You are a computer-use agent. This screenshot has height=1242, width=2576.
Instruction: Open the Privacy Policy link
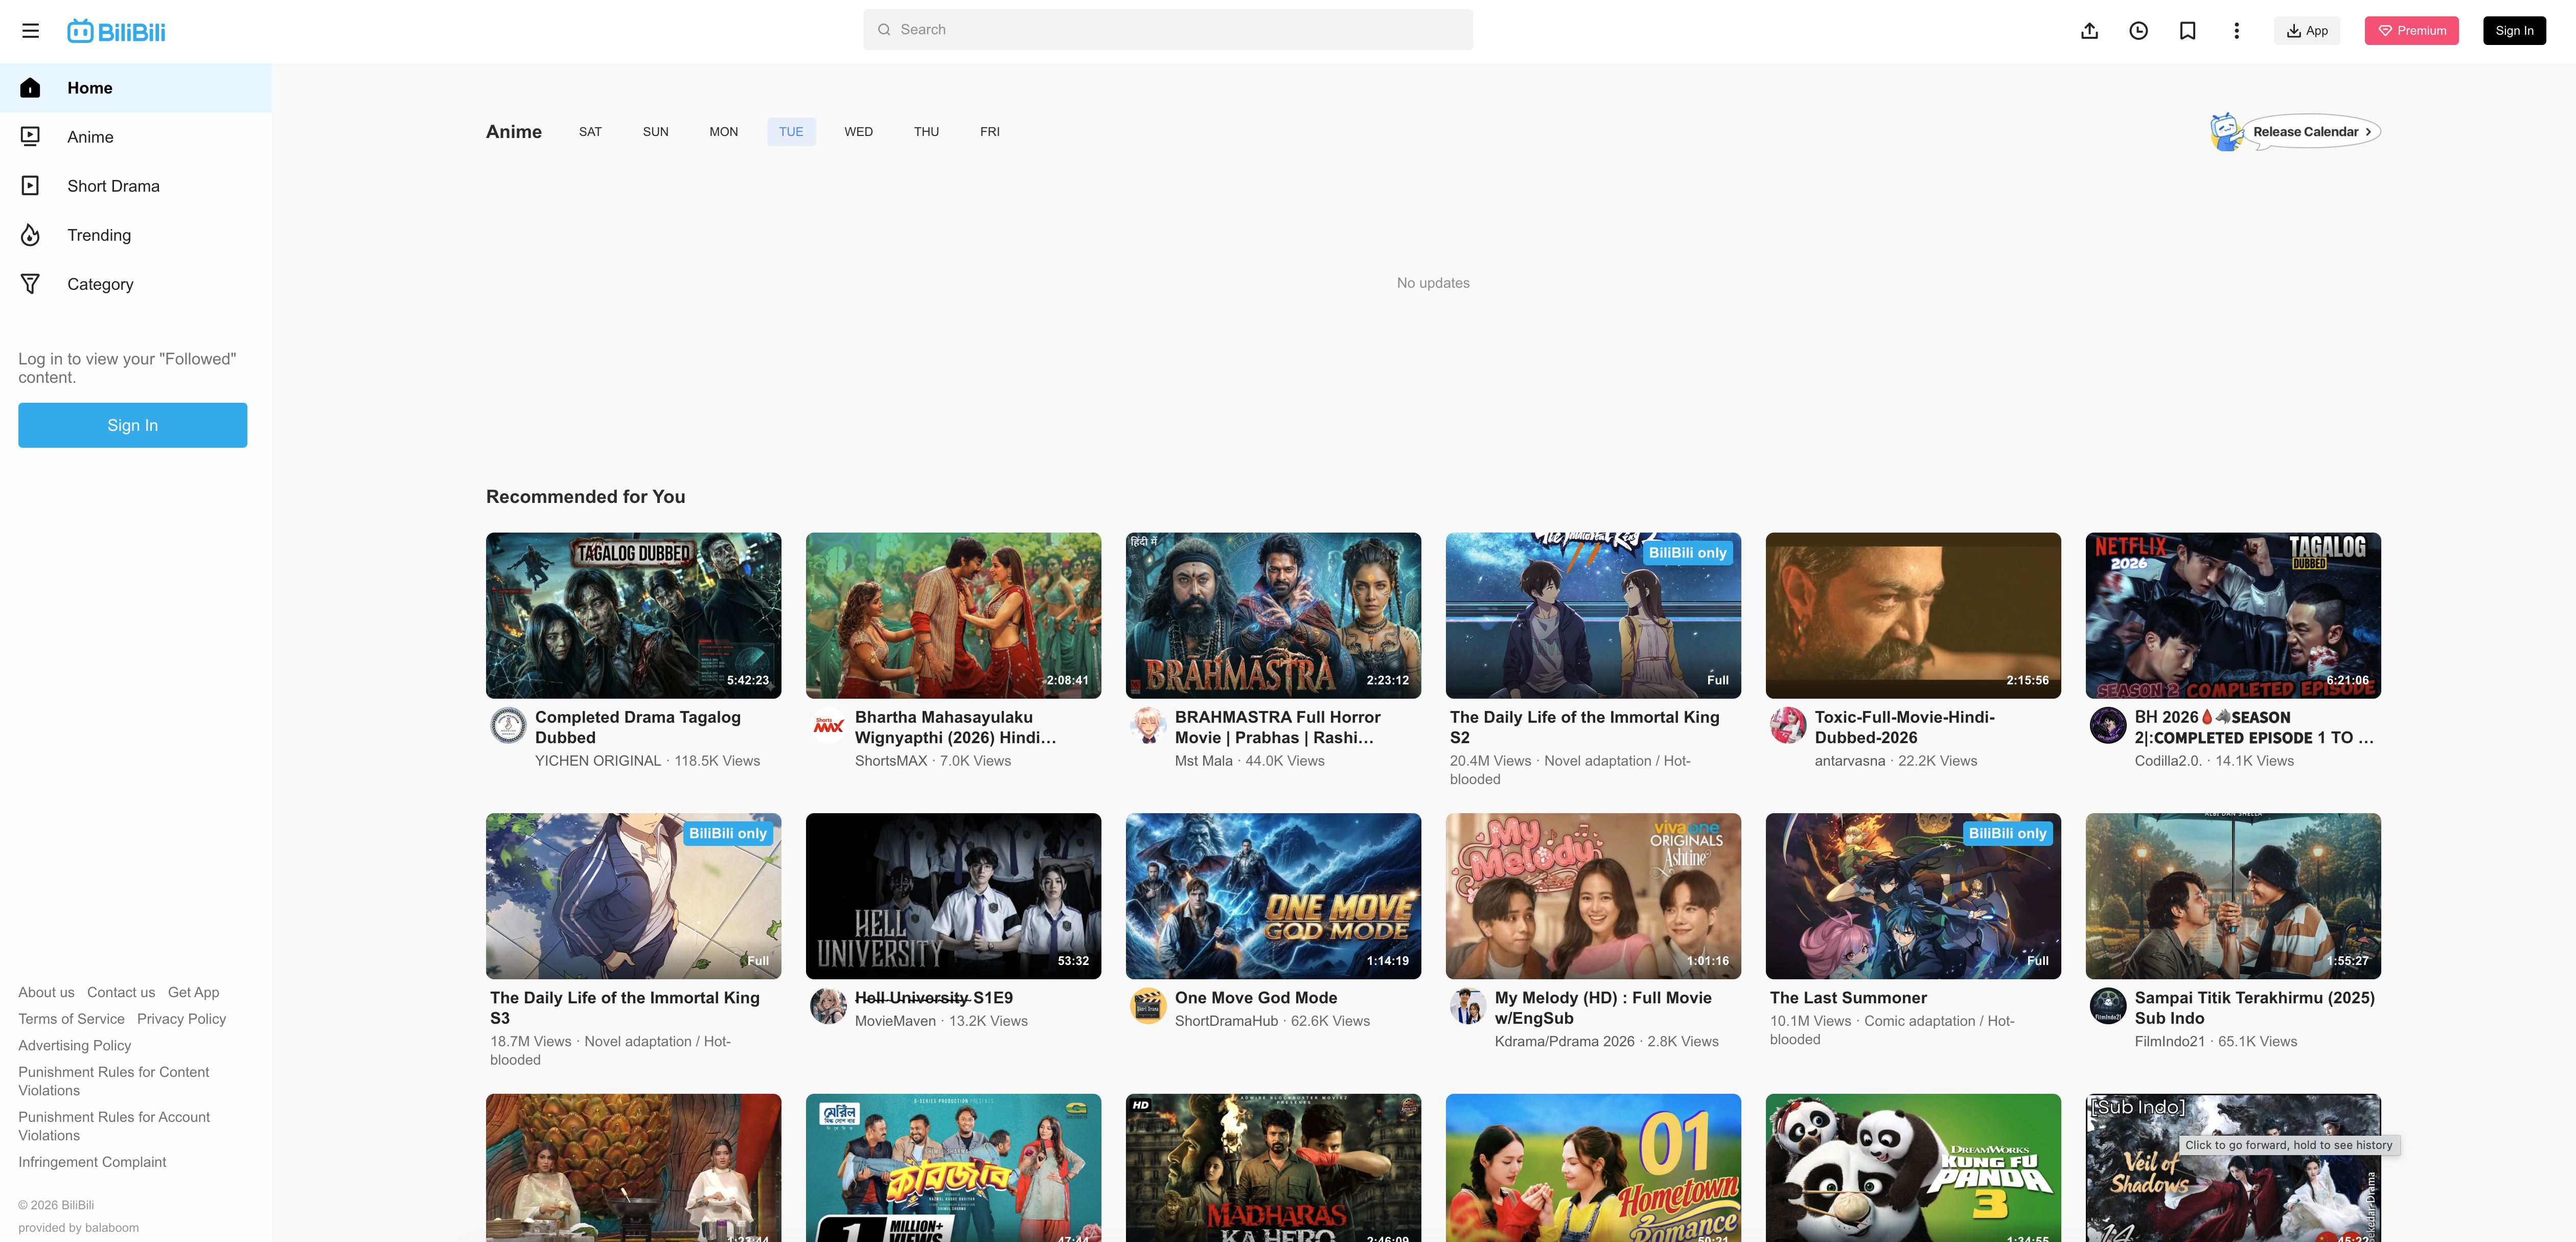point(181,1019)
